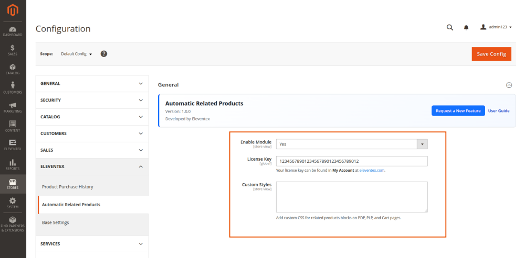Open the Dashboard sidebar icon
Screen dimensions: 525x258
point(13,31)
